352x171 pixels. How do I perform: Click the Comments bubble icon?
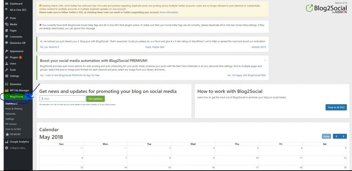point(7,37)
